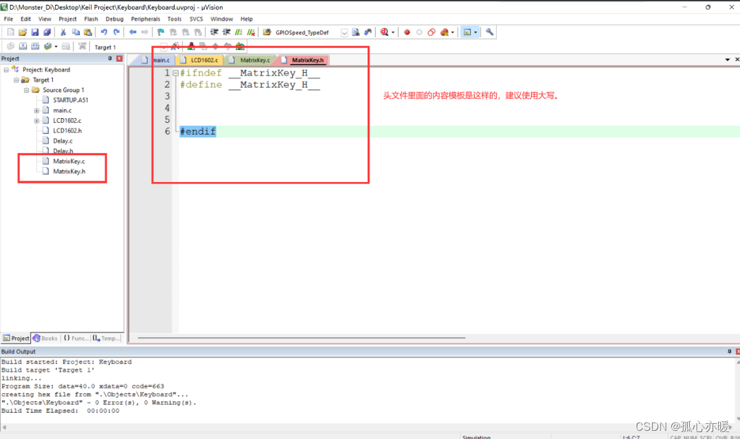This screenshot has height=439, width=740.
Task: Comment the selection with the green slashes icon
Action: click(x=238, y=32)
